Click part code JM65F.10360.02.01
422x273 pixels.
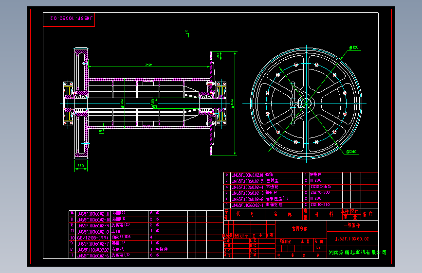(248, 175)
